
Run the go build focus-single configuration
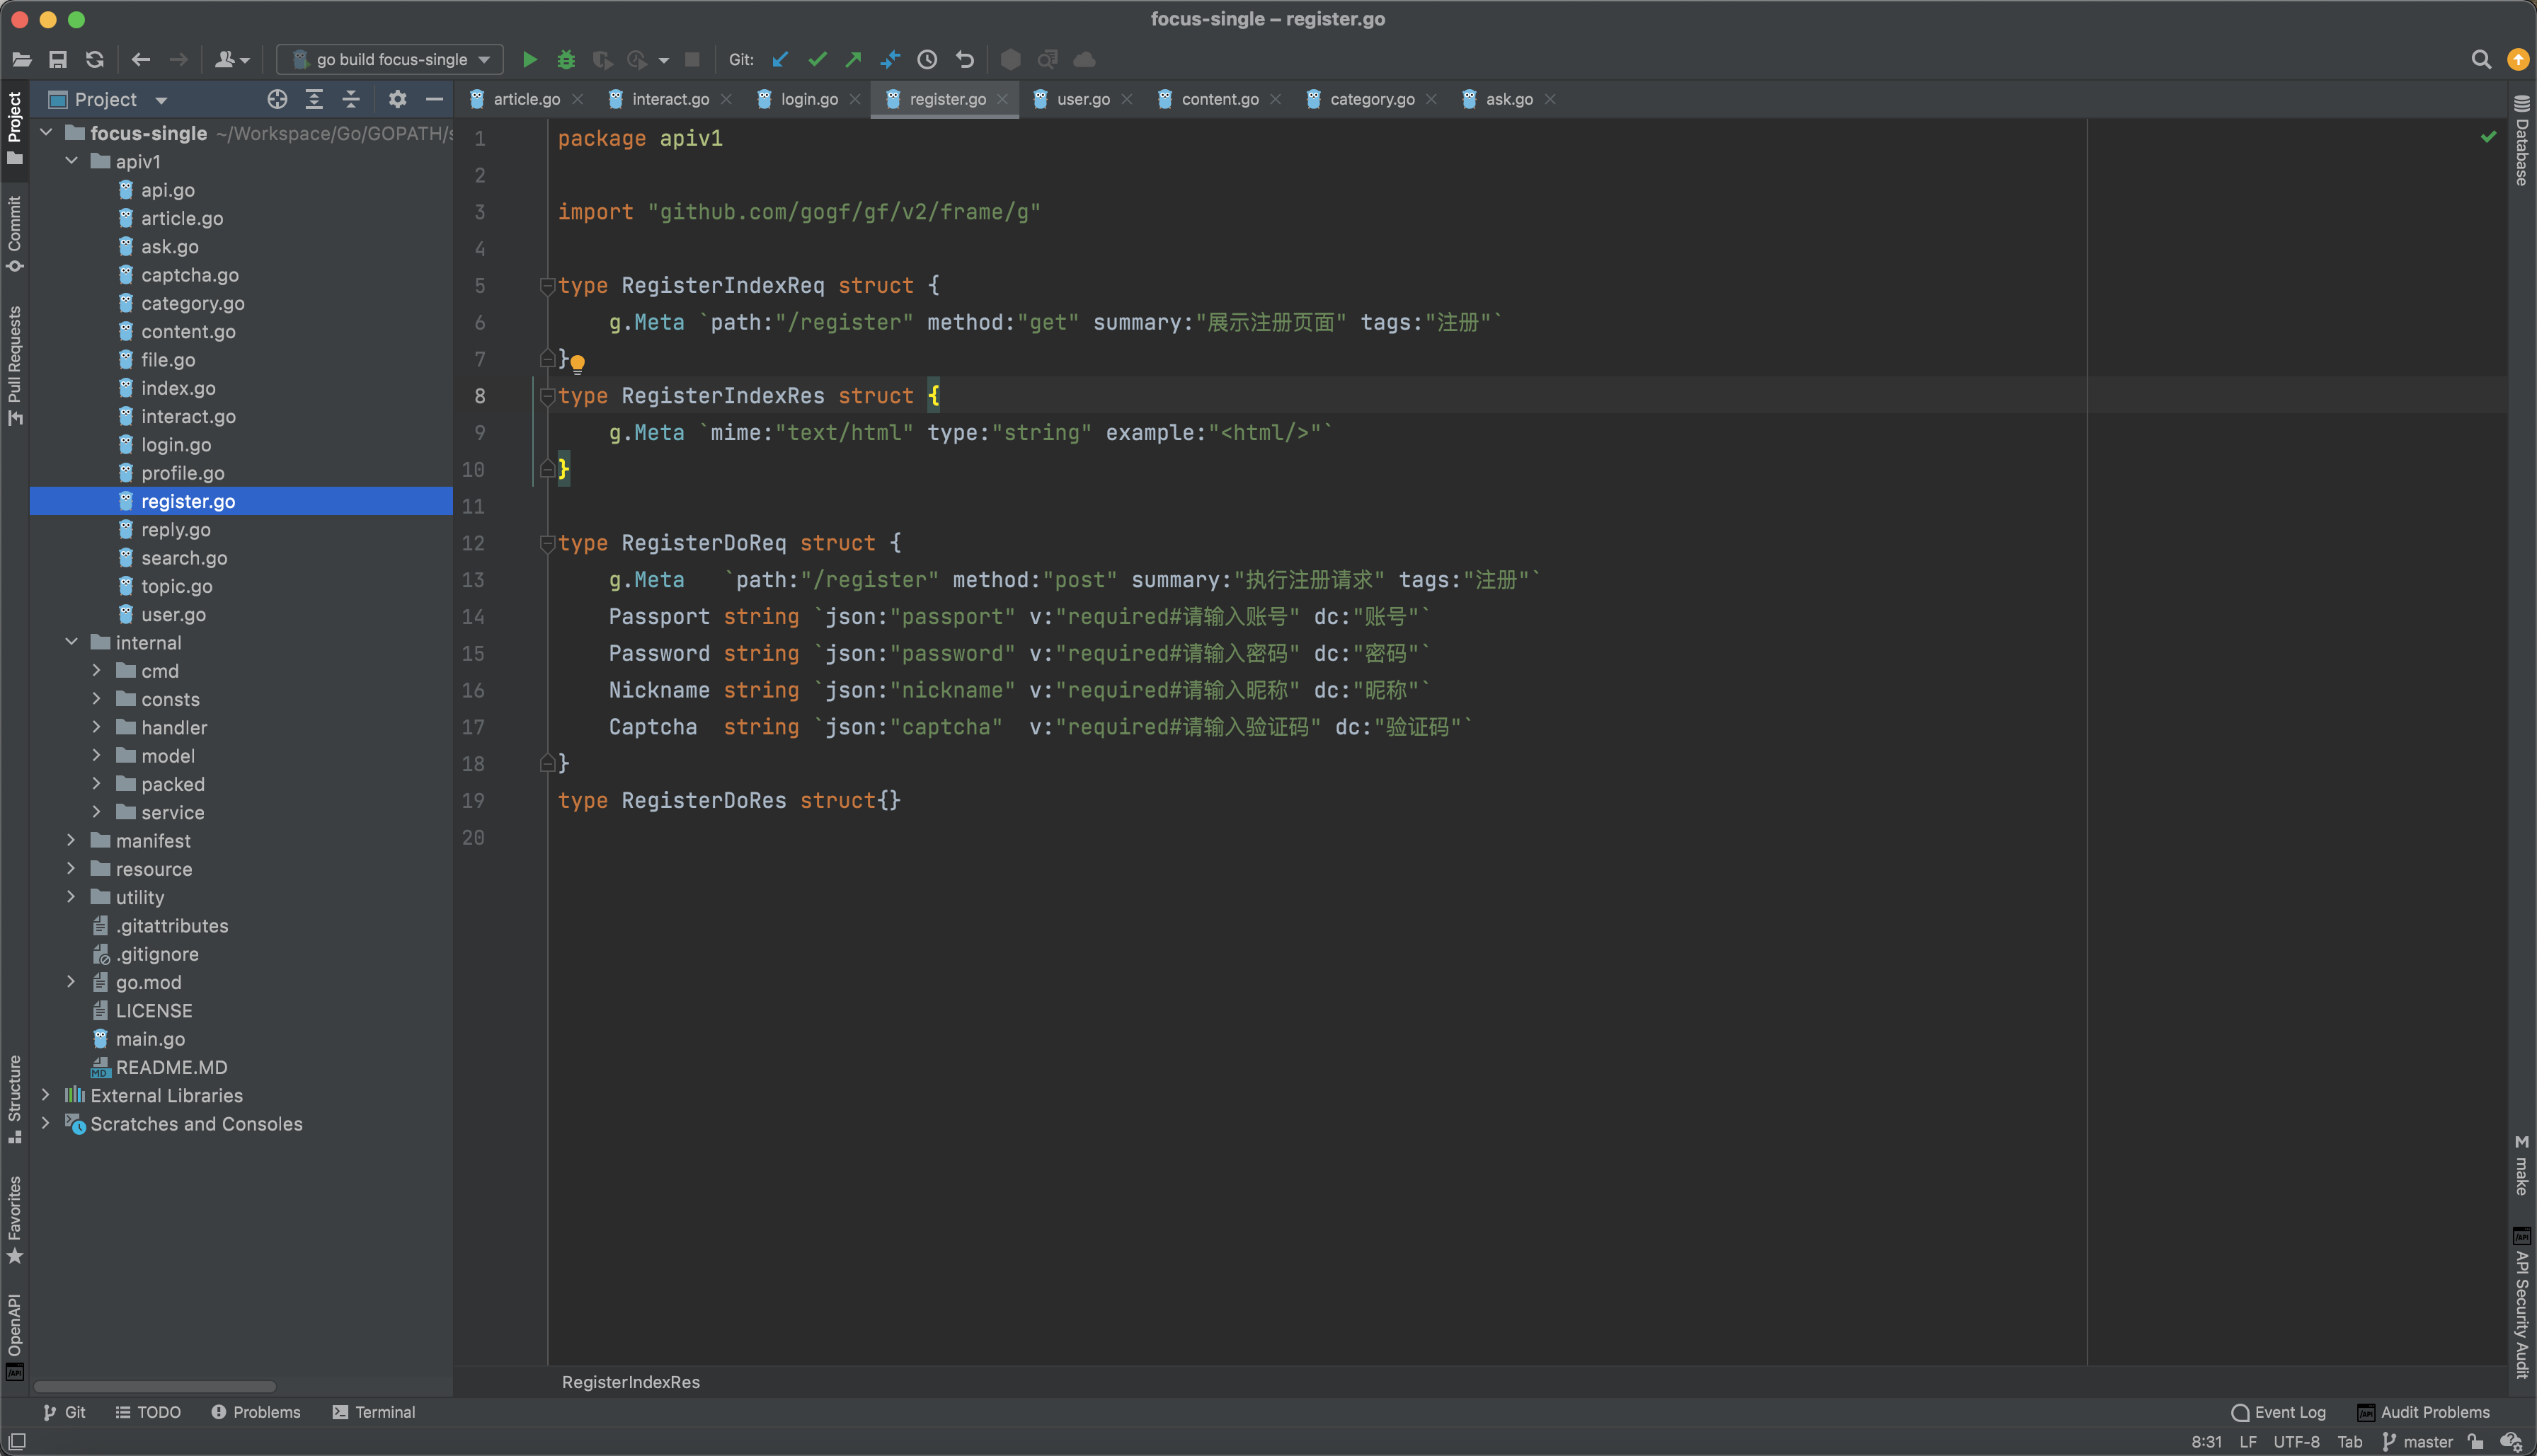pos(529,60)
